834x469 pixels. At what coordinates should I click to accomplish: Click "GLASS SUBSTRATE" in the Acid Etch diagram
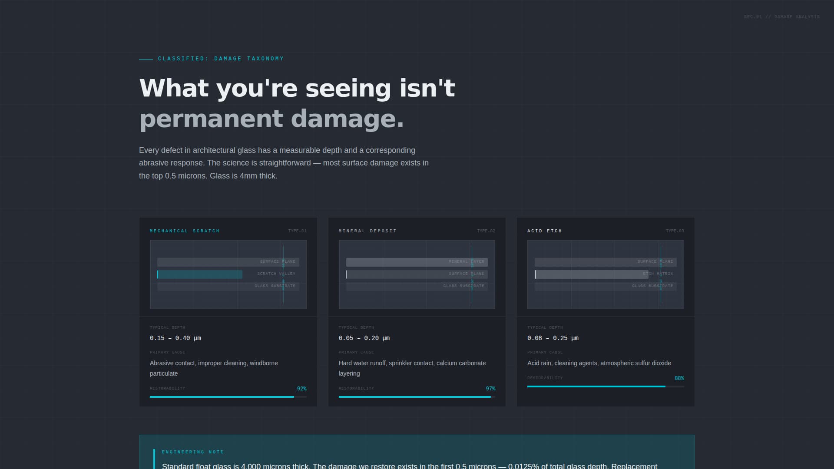click(652, 286)
